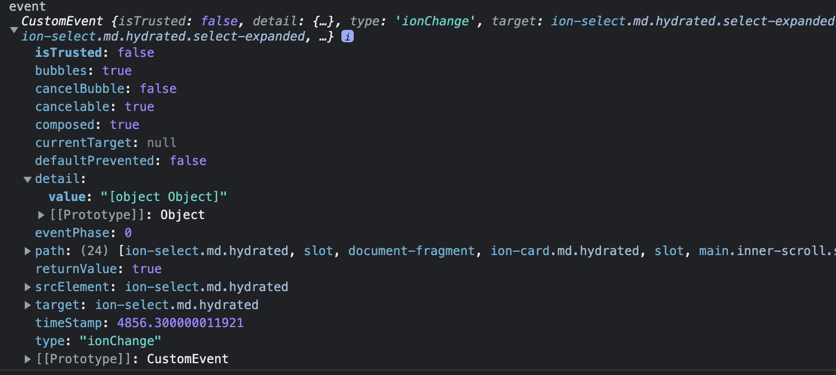Expand the srcElement property
This screenshot has height=375, width=836.
28,287
